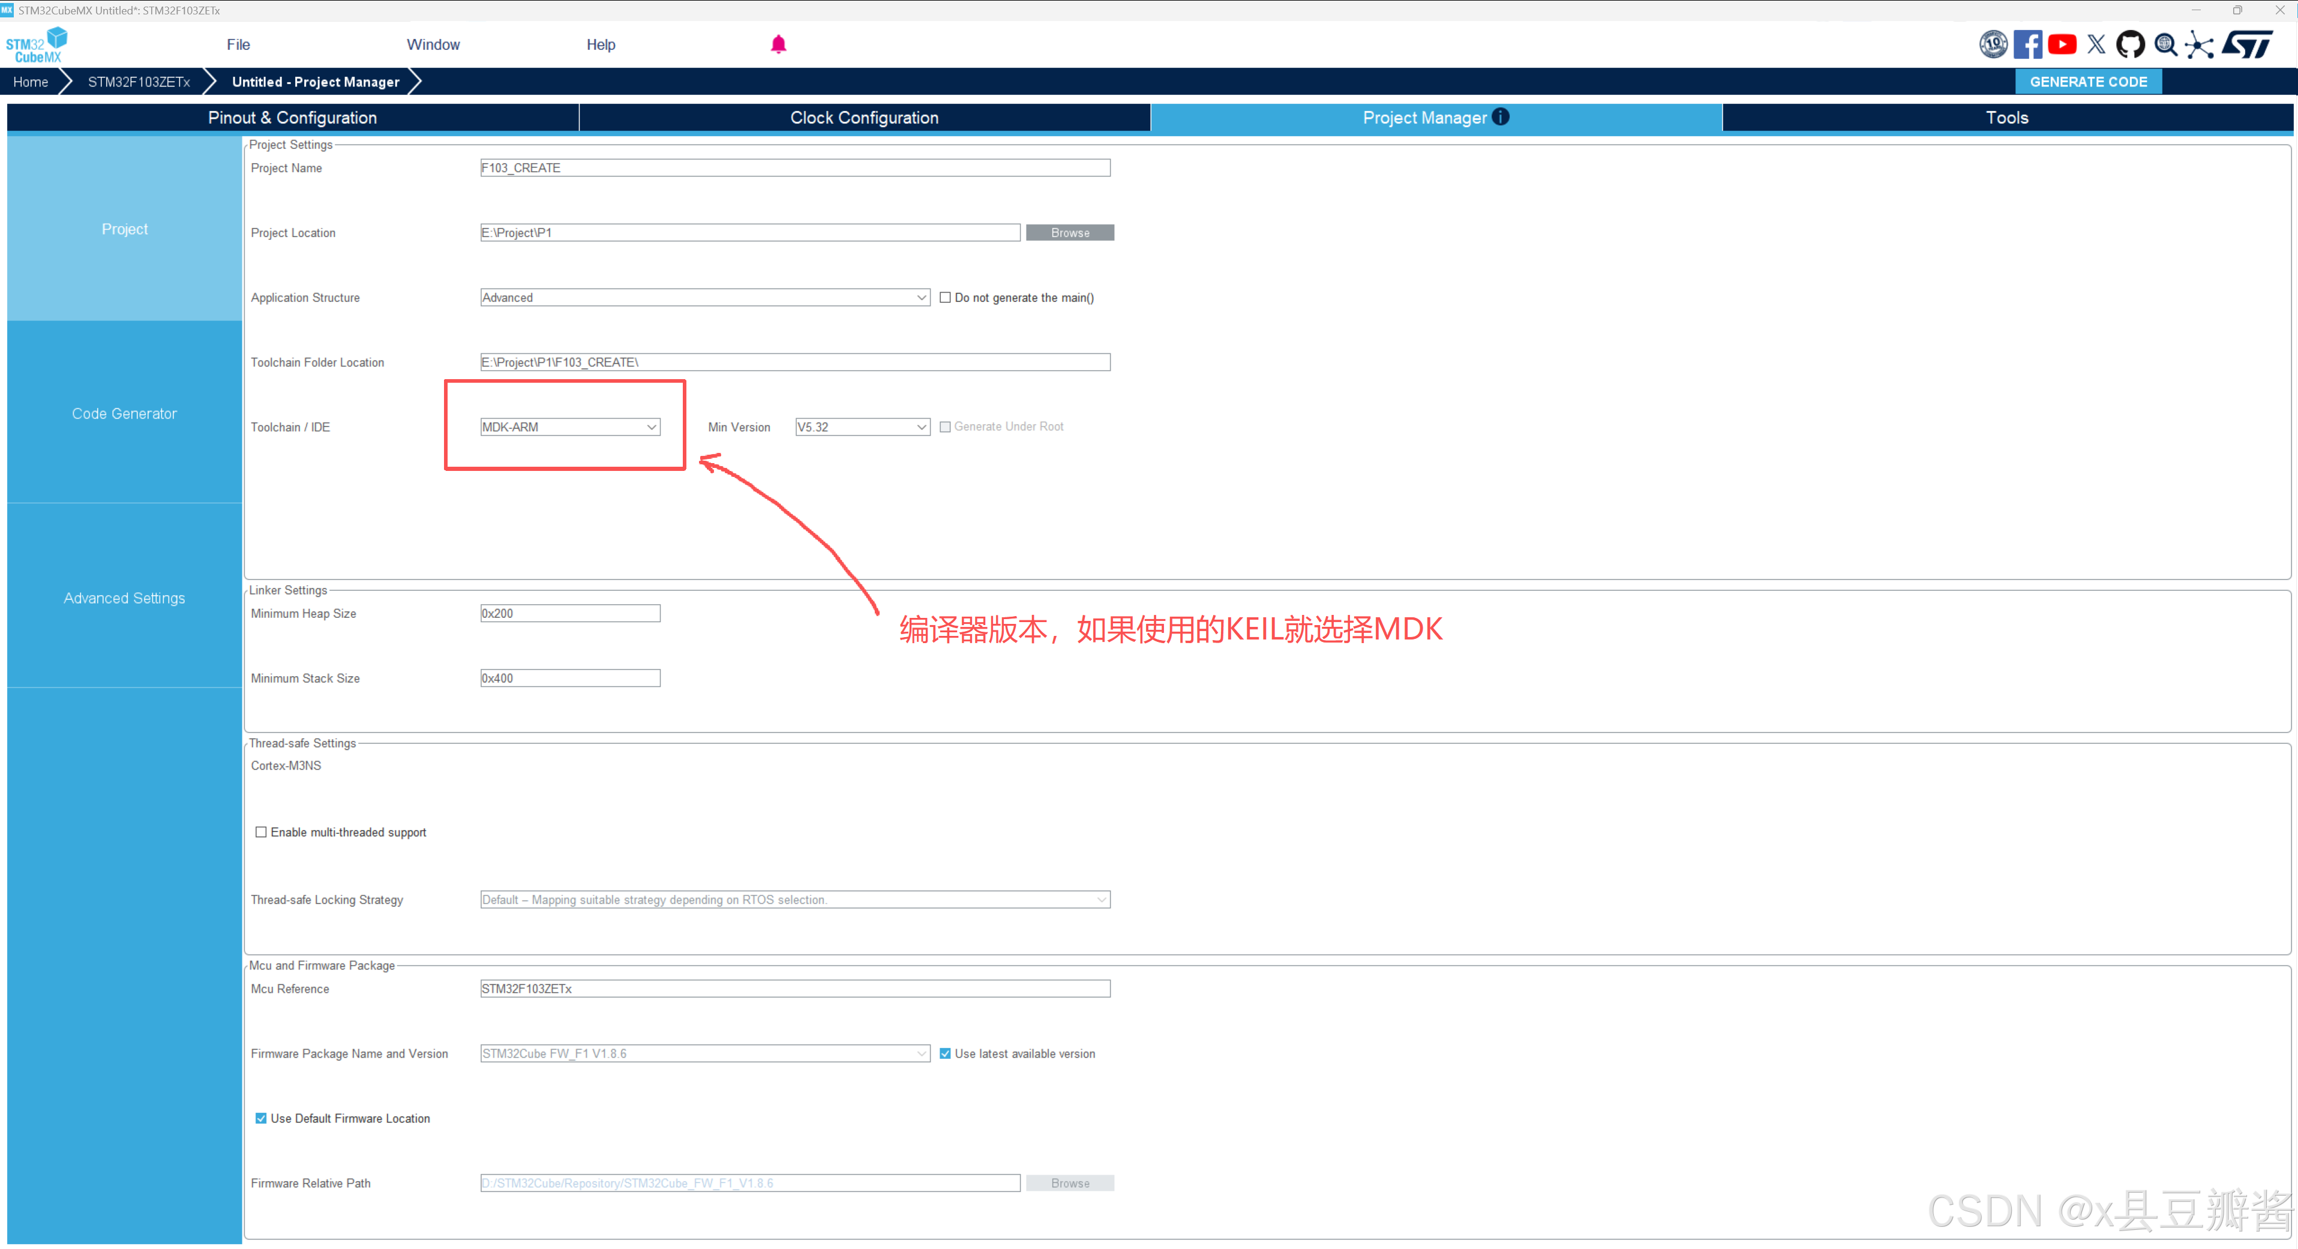This screenshot has width=2298, height=1249.
Task: Click the ST logo icon
Action: tap(2247, 44)
